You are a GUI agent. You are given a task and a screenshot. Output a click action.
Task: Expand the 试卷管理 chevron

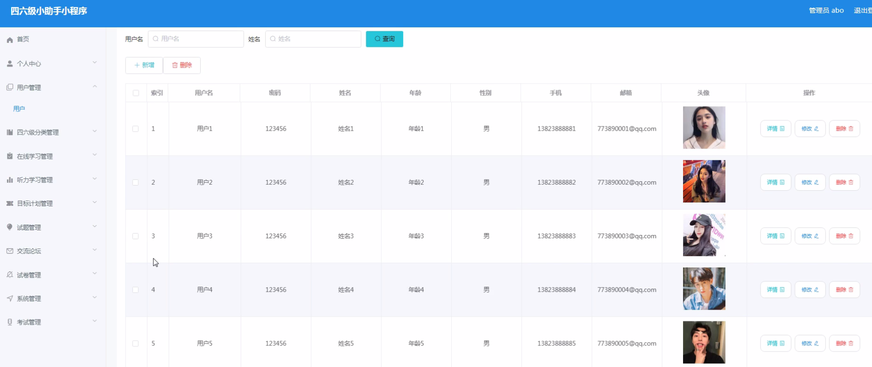95,273
